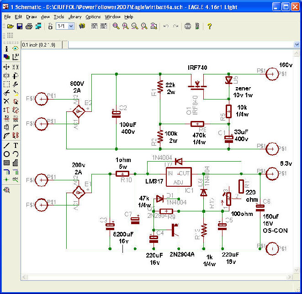Select the Group selection tool
Screen dimensions: 302x294
click(6, 84)
